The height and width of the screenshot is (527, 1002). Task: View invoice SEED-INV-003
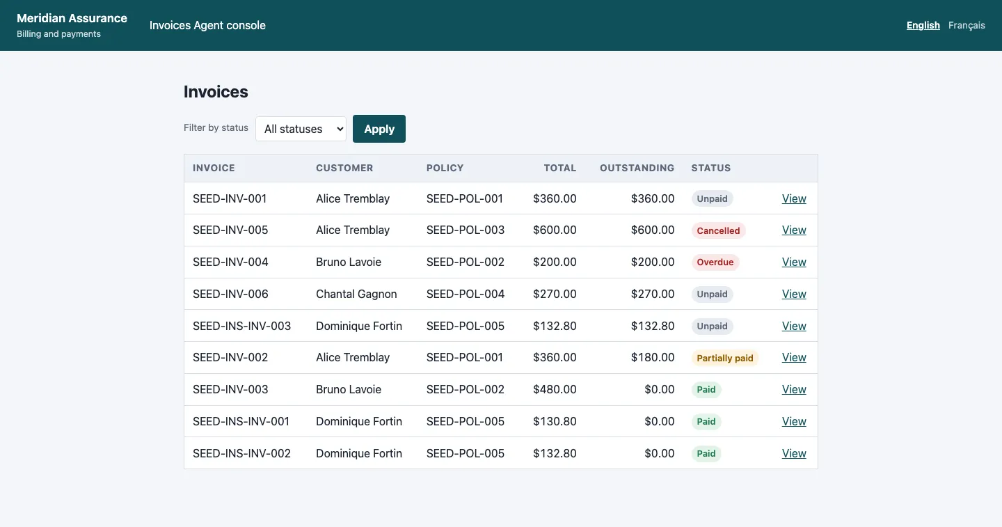[x=794, y=389]
